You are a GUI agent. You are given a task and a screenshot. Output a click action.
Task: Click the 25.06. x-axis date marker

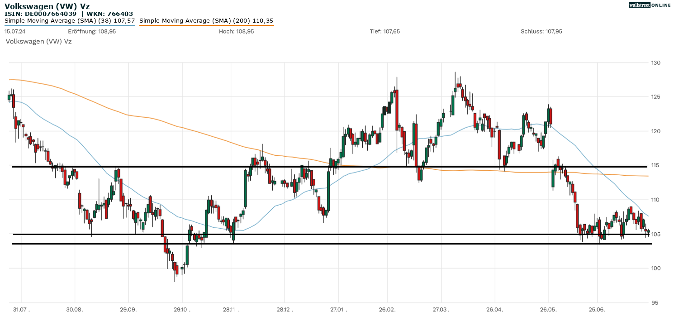(597, 309)
